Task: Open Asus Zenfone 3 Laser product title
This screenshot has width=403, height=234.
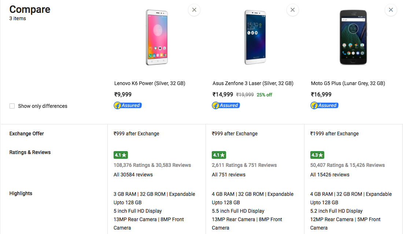Action: 253,83
